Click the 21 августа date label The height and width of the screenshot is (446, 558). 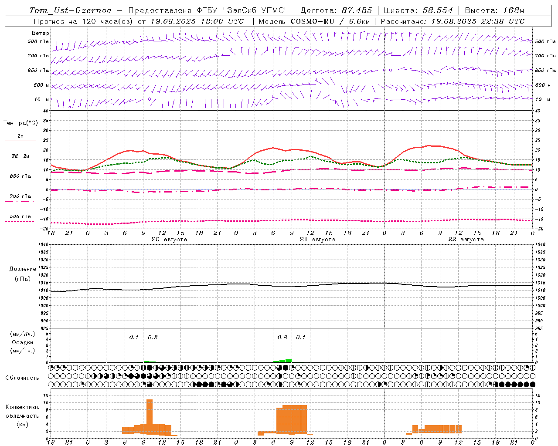(318, 240)
